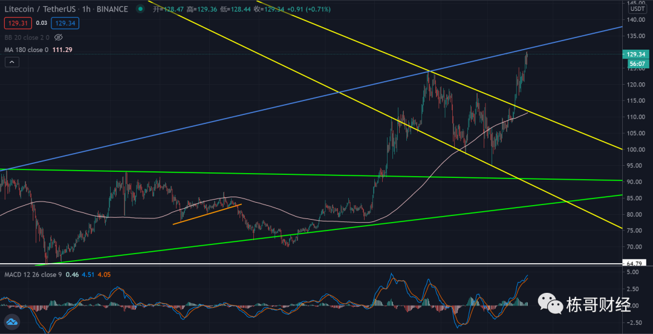The image size is (653, 334).
Task: Select the MA 180 close indicator label
Action: (x=25, y=50)
